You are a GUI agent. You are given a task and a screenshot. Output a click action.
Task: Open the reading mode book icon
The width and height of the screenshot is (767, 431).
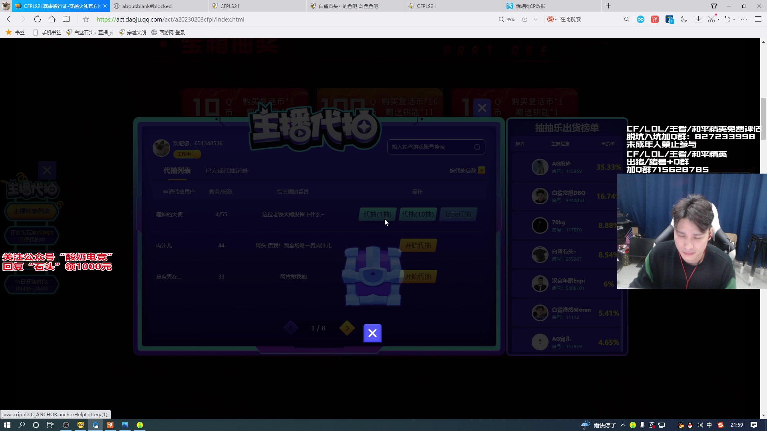[66, 19]
